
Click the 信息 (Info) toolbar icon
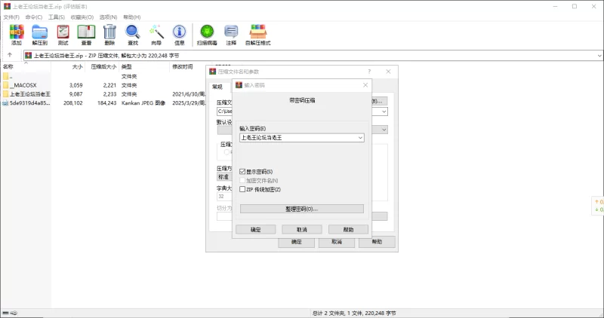180,32
